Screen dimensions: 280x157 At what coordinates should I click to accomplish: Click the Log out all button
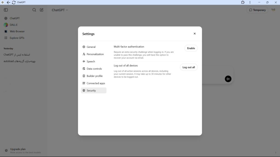(189, 67)
